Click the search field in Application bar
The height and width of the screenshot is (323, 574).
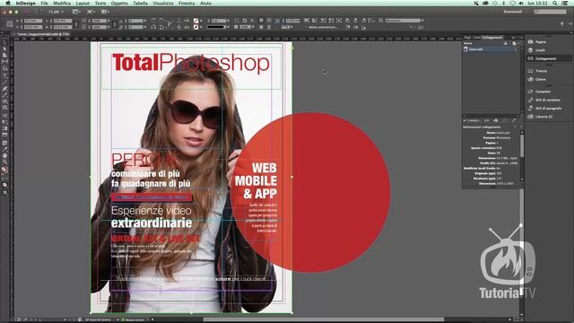tap(550, 12)
